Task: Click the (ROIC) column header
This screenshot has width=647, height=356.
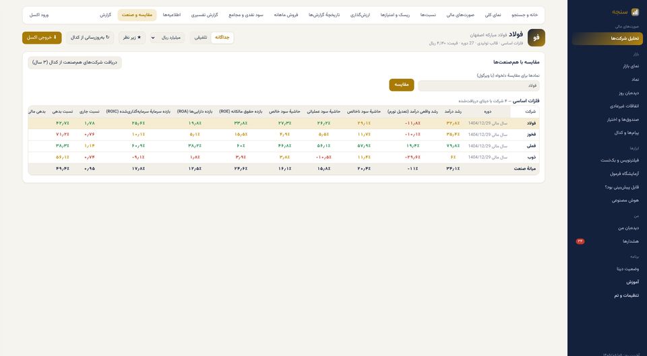Action: 137,112
